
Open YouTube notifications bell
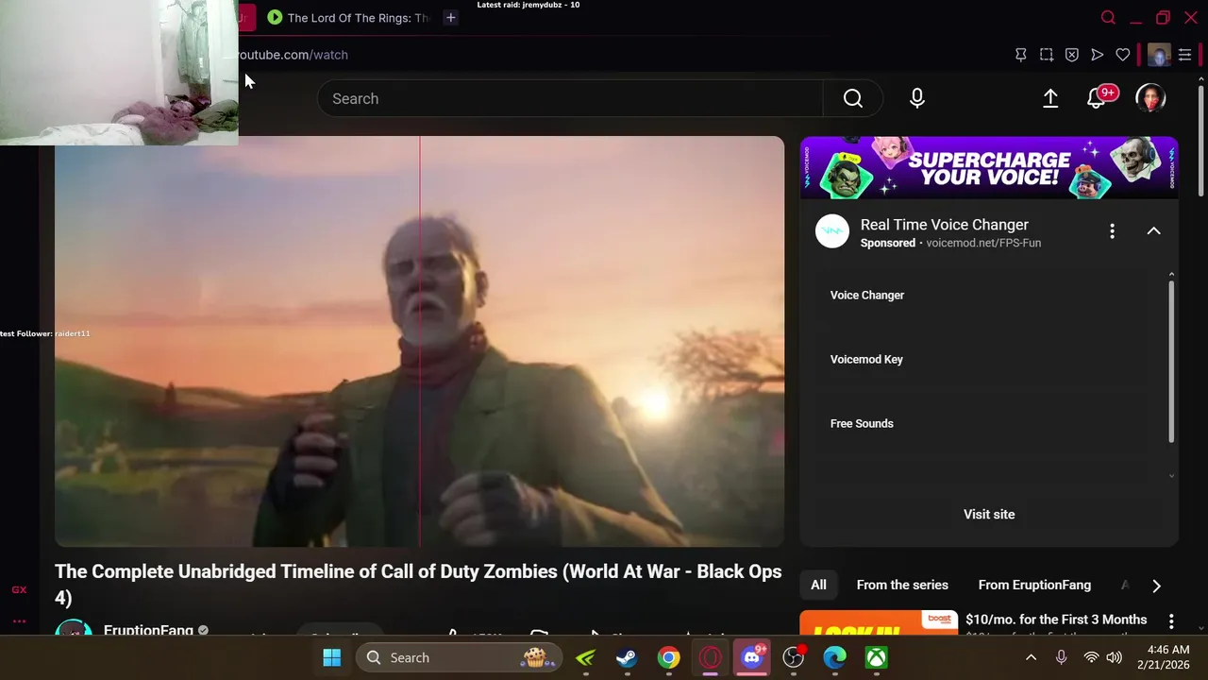1097,98
